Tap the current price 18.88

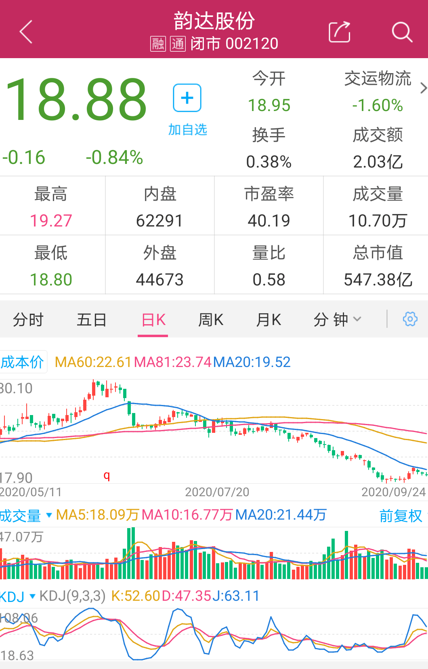pyautogui.click(x=76, y=100)
